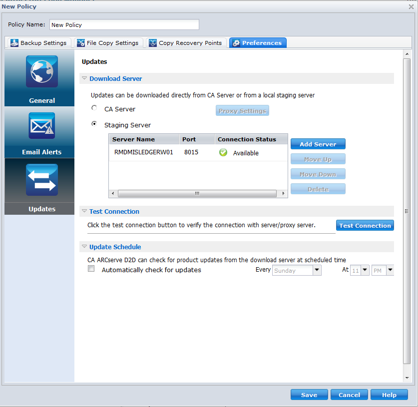Select the Staging Server radio button
The width and height of the screenshot is (418, 407).
click(93, 124)
